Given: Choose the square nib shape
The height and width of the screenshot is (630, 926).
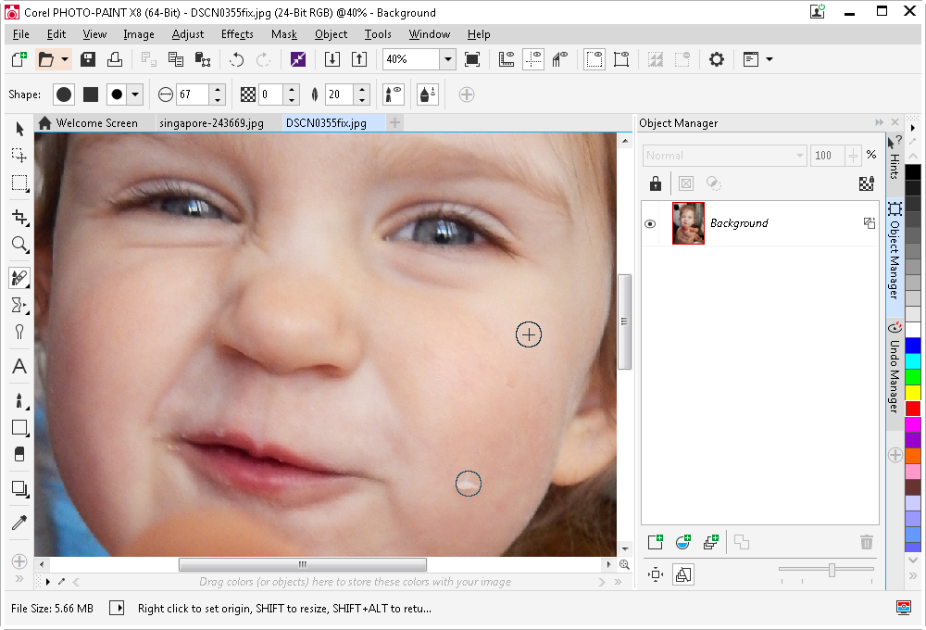Looking at the screenshot, I should [x=90, y=94].
